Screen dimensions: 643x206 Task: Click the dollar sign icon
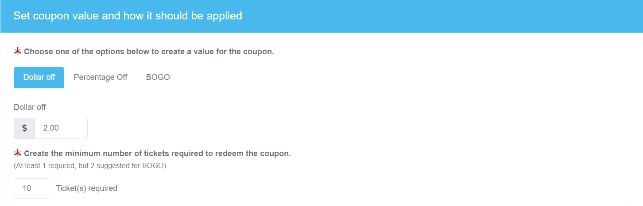click(24, 128)
